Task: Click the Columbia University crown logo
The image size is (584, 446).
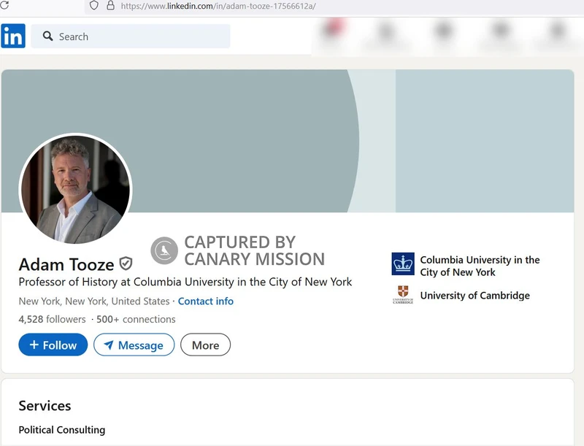Action: (402, 264)
